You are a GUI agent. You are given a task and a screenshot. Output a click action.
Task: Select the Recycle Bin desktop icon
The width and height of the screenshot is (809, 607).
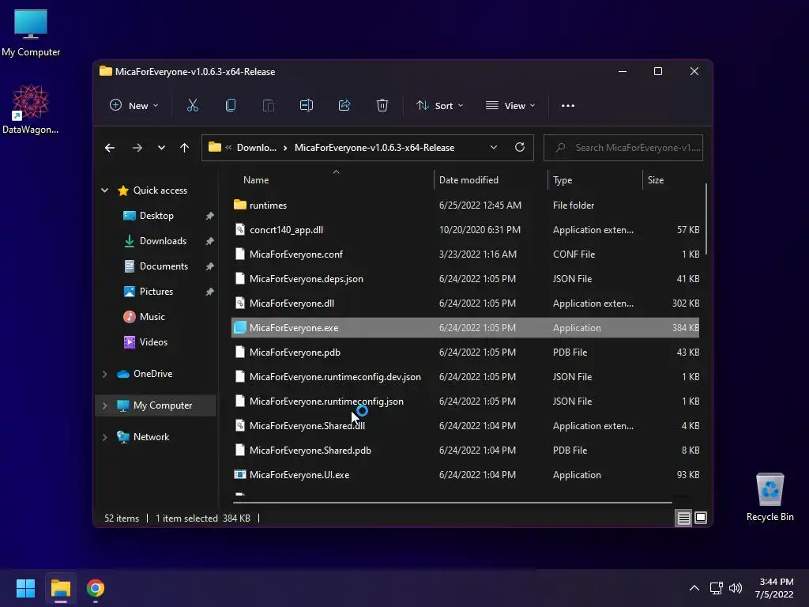(x=769, y=497)
